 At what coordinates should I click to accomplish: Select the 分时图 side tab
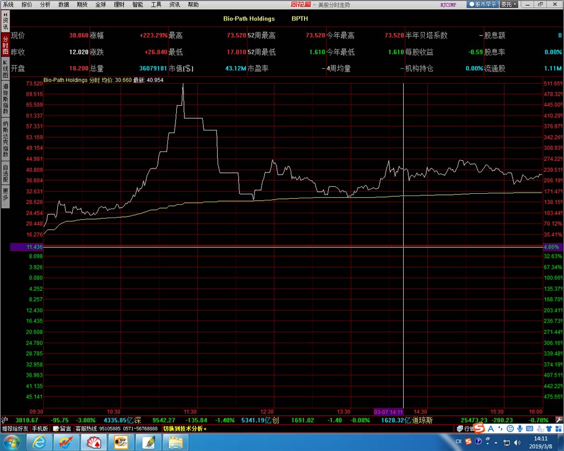pos(6,45)
